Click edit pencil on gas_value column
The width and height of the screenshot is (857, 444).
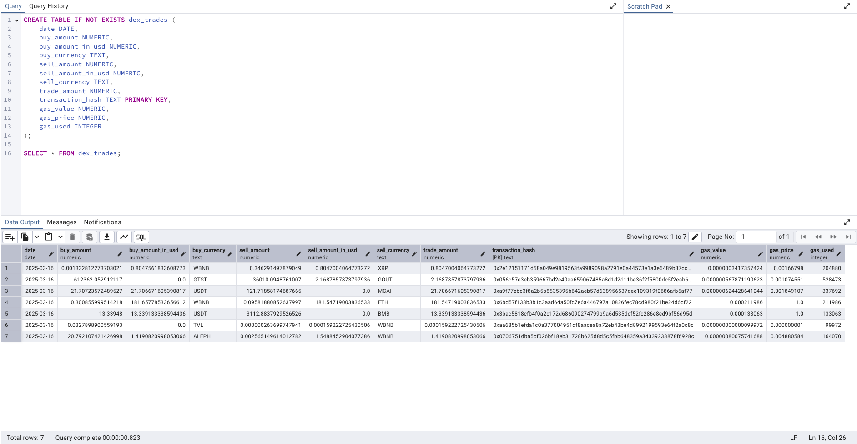tap(761, 254)
